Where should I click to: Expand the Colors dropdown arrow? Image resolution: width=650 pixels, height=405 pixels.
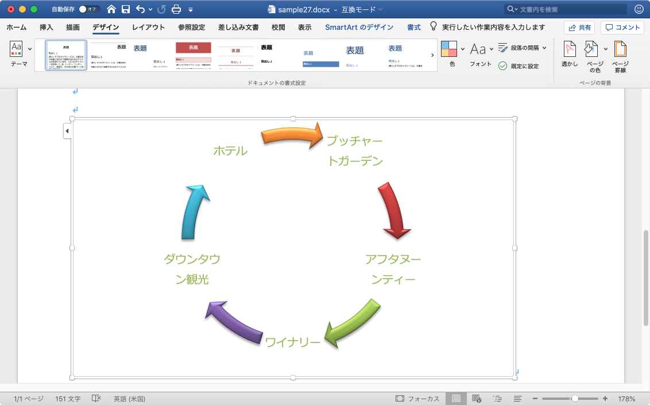[x=463, y=48]
